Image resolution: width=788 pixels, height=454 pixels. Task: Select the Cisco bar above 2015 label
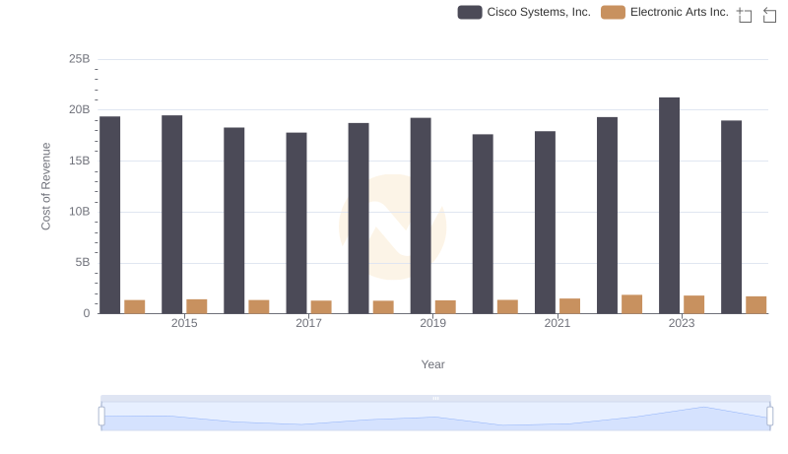[171, 215]
